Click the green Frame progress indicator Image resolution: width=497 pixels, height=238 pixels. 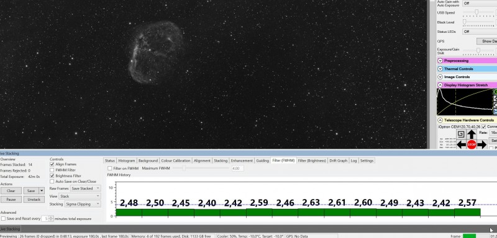(469, 236)
